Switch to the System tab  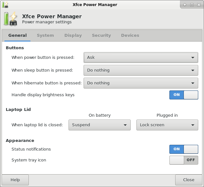pos(45,35)
